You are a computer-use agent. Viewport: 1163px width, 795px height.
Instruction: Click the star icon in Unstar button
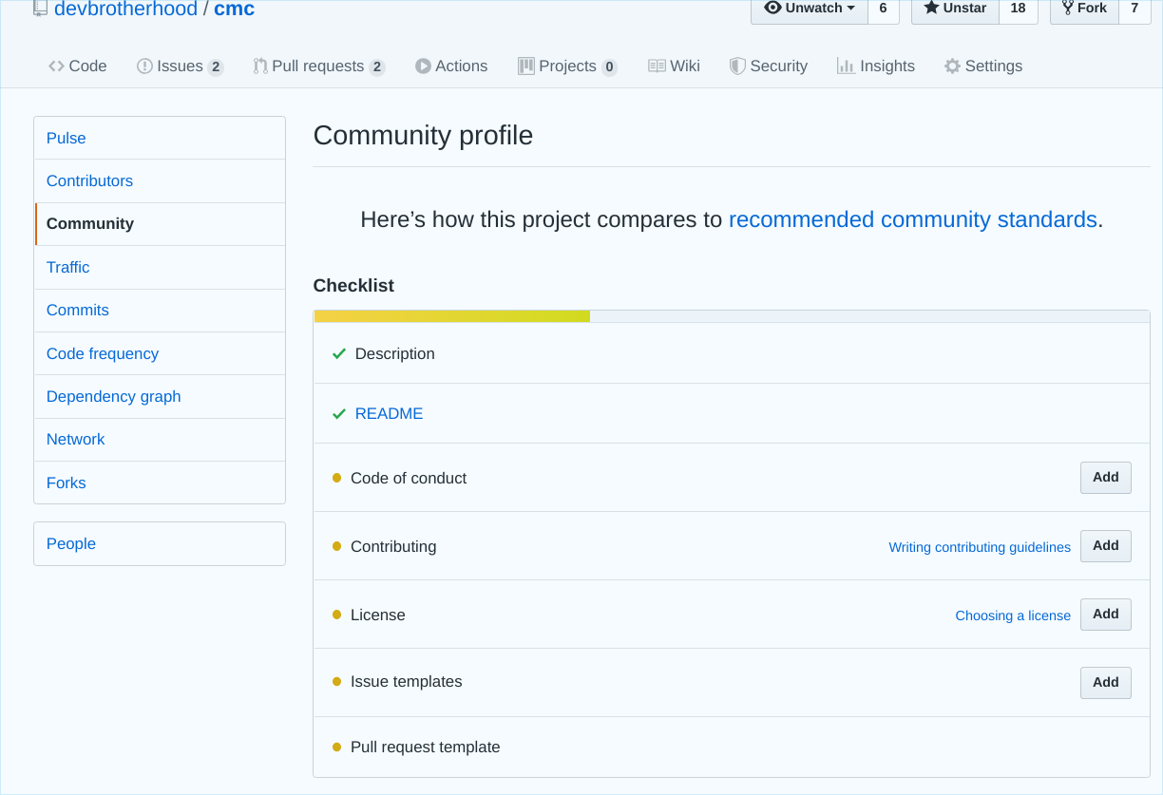[x=931, y=8]
